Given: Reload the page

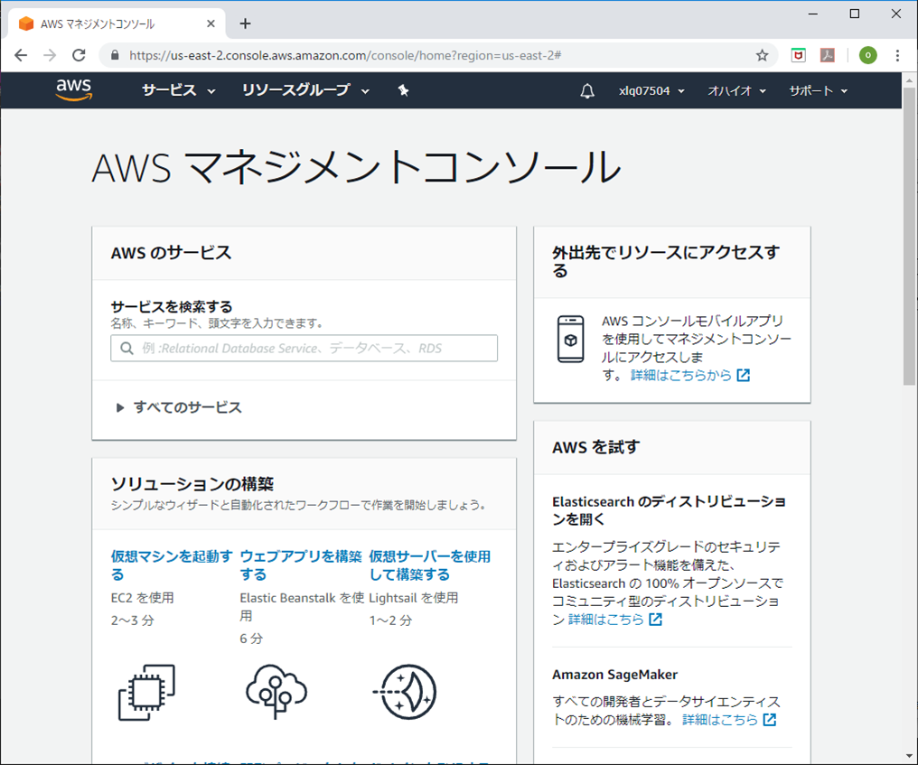Looking at the screenshot, I should click(x=79, y=56).
